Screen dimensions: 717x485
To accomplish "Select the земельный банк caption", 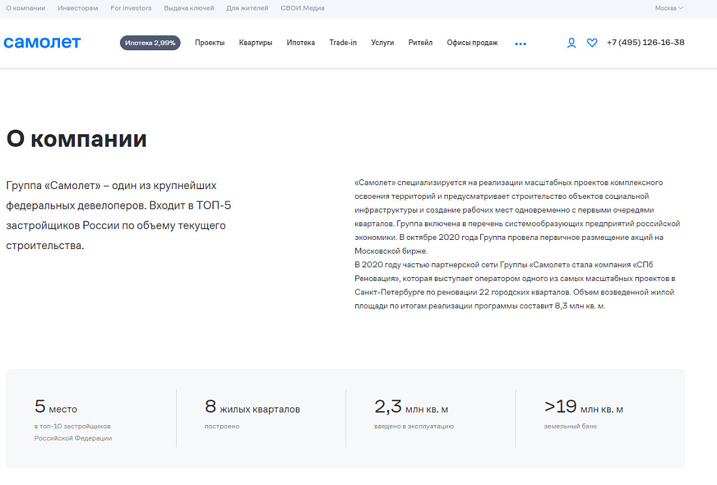I will [x=570, y=426].
